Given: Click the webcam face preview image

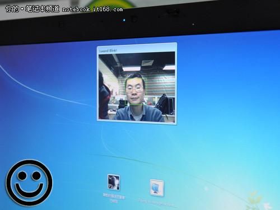Looking at the screenshot, I should (x=137, y=87).
